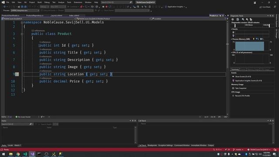279x157 pixels.
Task: Open the NobleCause.SavijSell.Ui.Models.Product type dropdown
Action: pos(113,19)
